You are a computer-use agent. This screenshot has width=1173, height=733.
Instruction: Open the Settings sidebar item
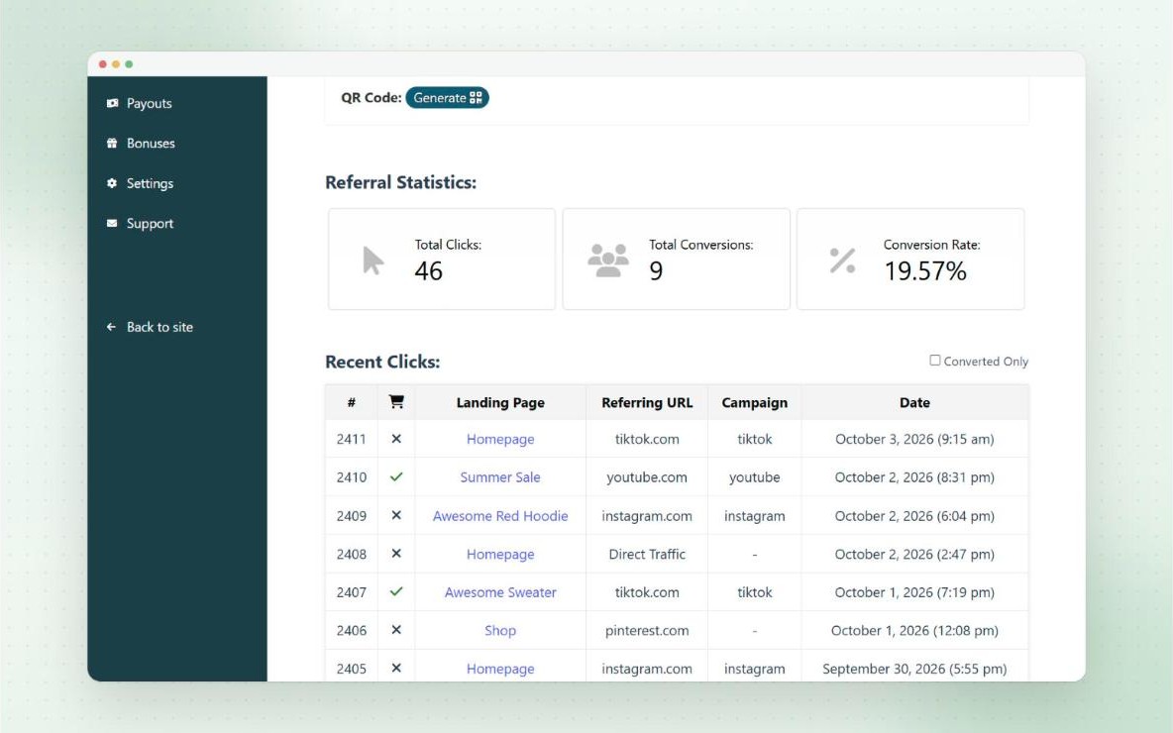[x=150, y=183]
